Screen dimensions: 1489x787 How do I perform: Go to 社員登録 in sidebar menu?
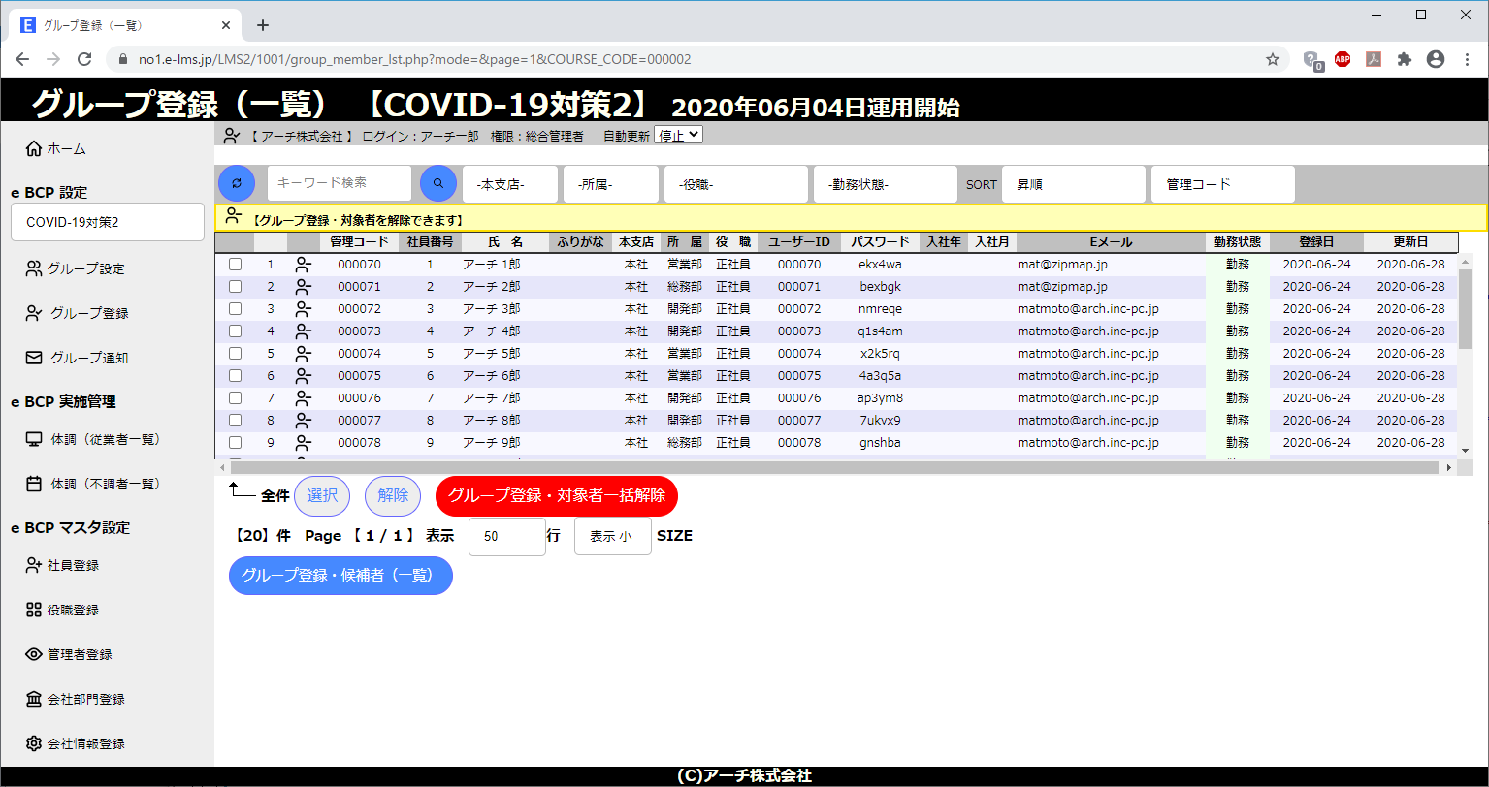[x=73, y=565]
